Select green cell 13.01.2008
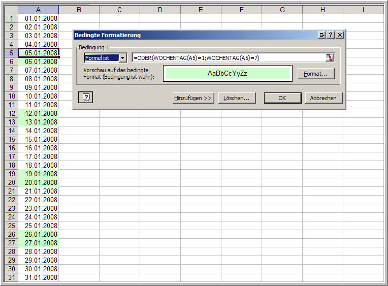 pyautogui.click(x=39, y=122)
